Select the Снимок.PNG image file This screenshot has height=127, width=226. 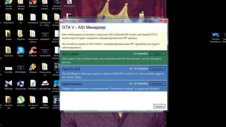(x=45, y=53)
